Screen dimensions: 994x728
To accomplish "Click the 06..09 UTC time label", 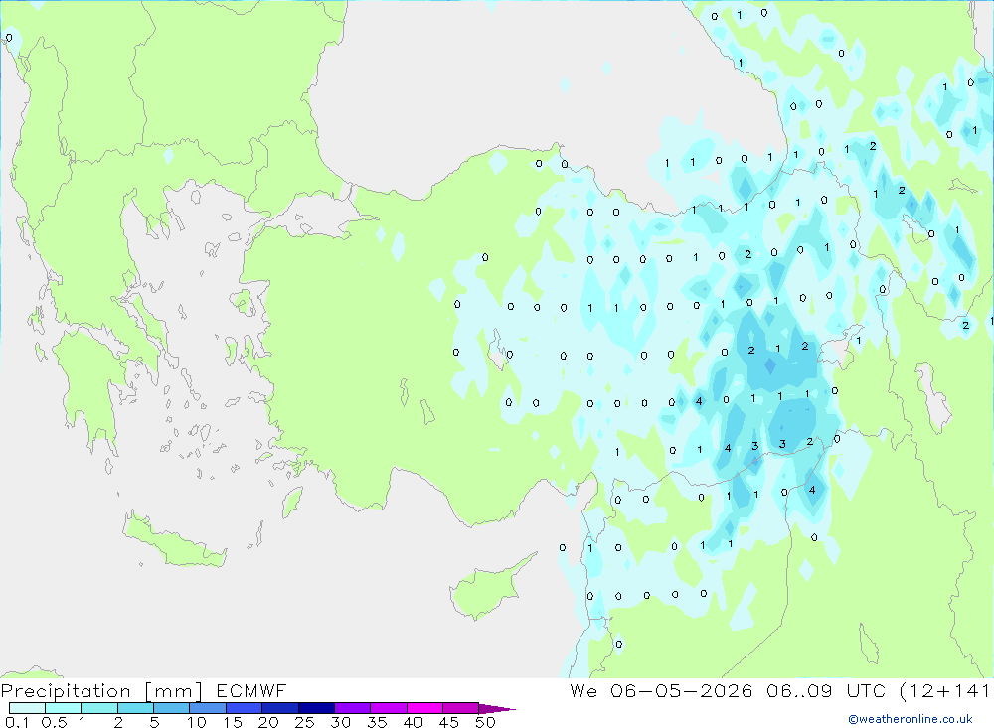I will 826,690.
